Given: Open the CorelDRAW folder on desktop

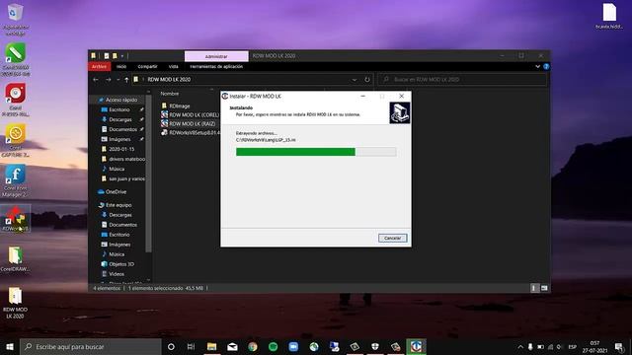Looking at the screenshot, I should tap(16, 259).
